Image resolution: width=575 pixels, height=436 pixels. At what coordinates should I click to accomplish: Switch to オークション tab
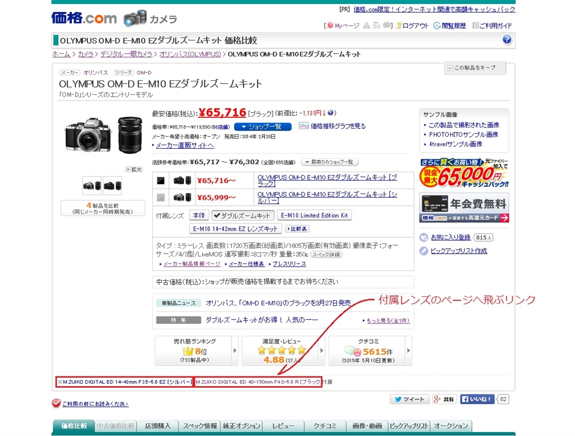(451, 426)
